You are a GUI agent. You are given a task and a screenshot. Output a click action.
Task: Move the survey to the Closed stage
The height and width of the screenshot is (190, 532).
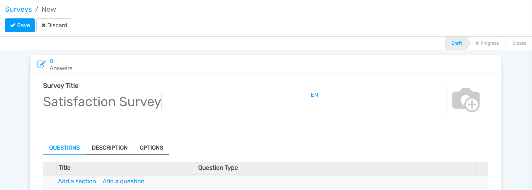coord(519,43)
